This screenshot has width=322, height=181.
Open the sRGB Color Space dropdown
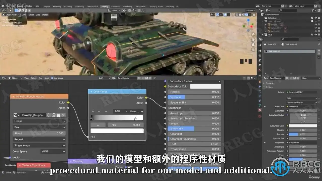click(x=53, y=151)
